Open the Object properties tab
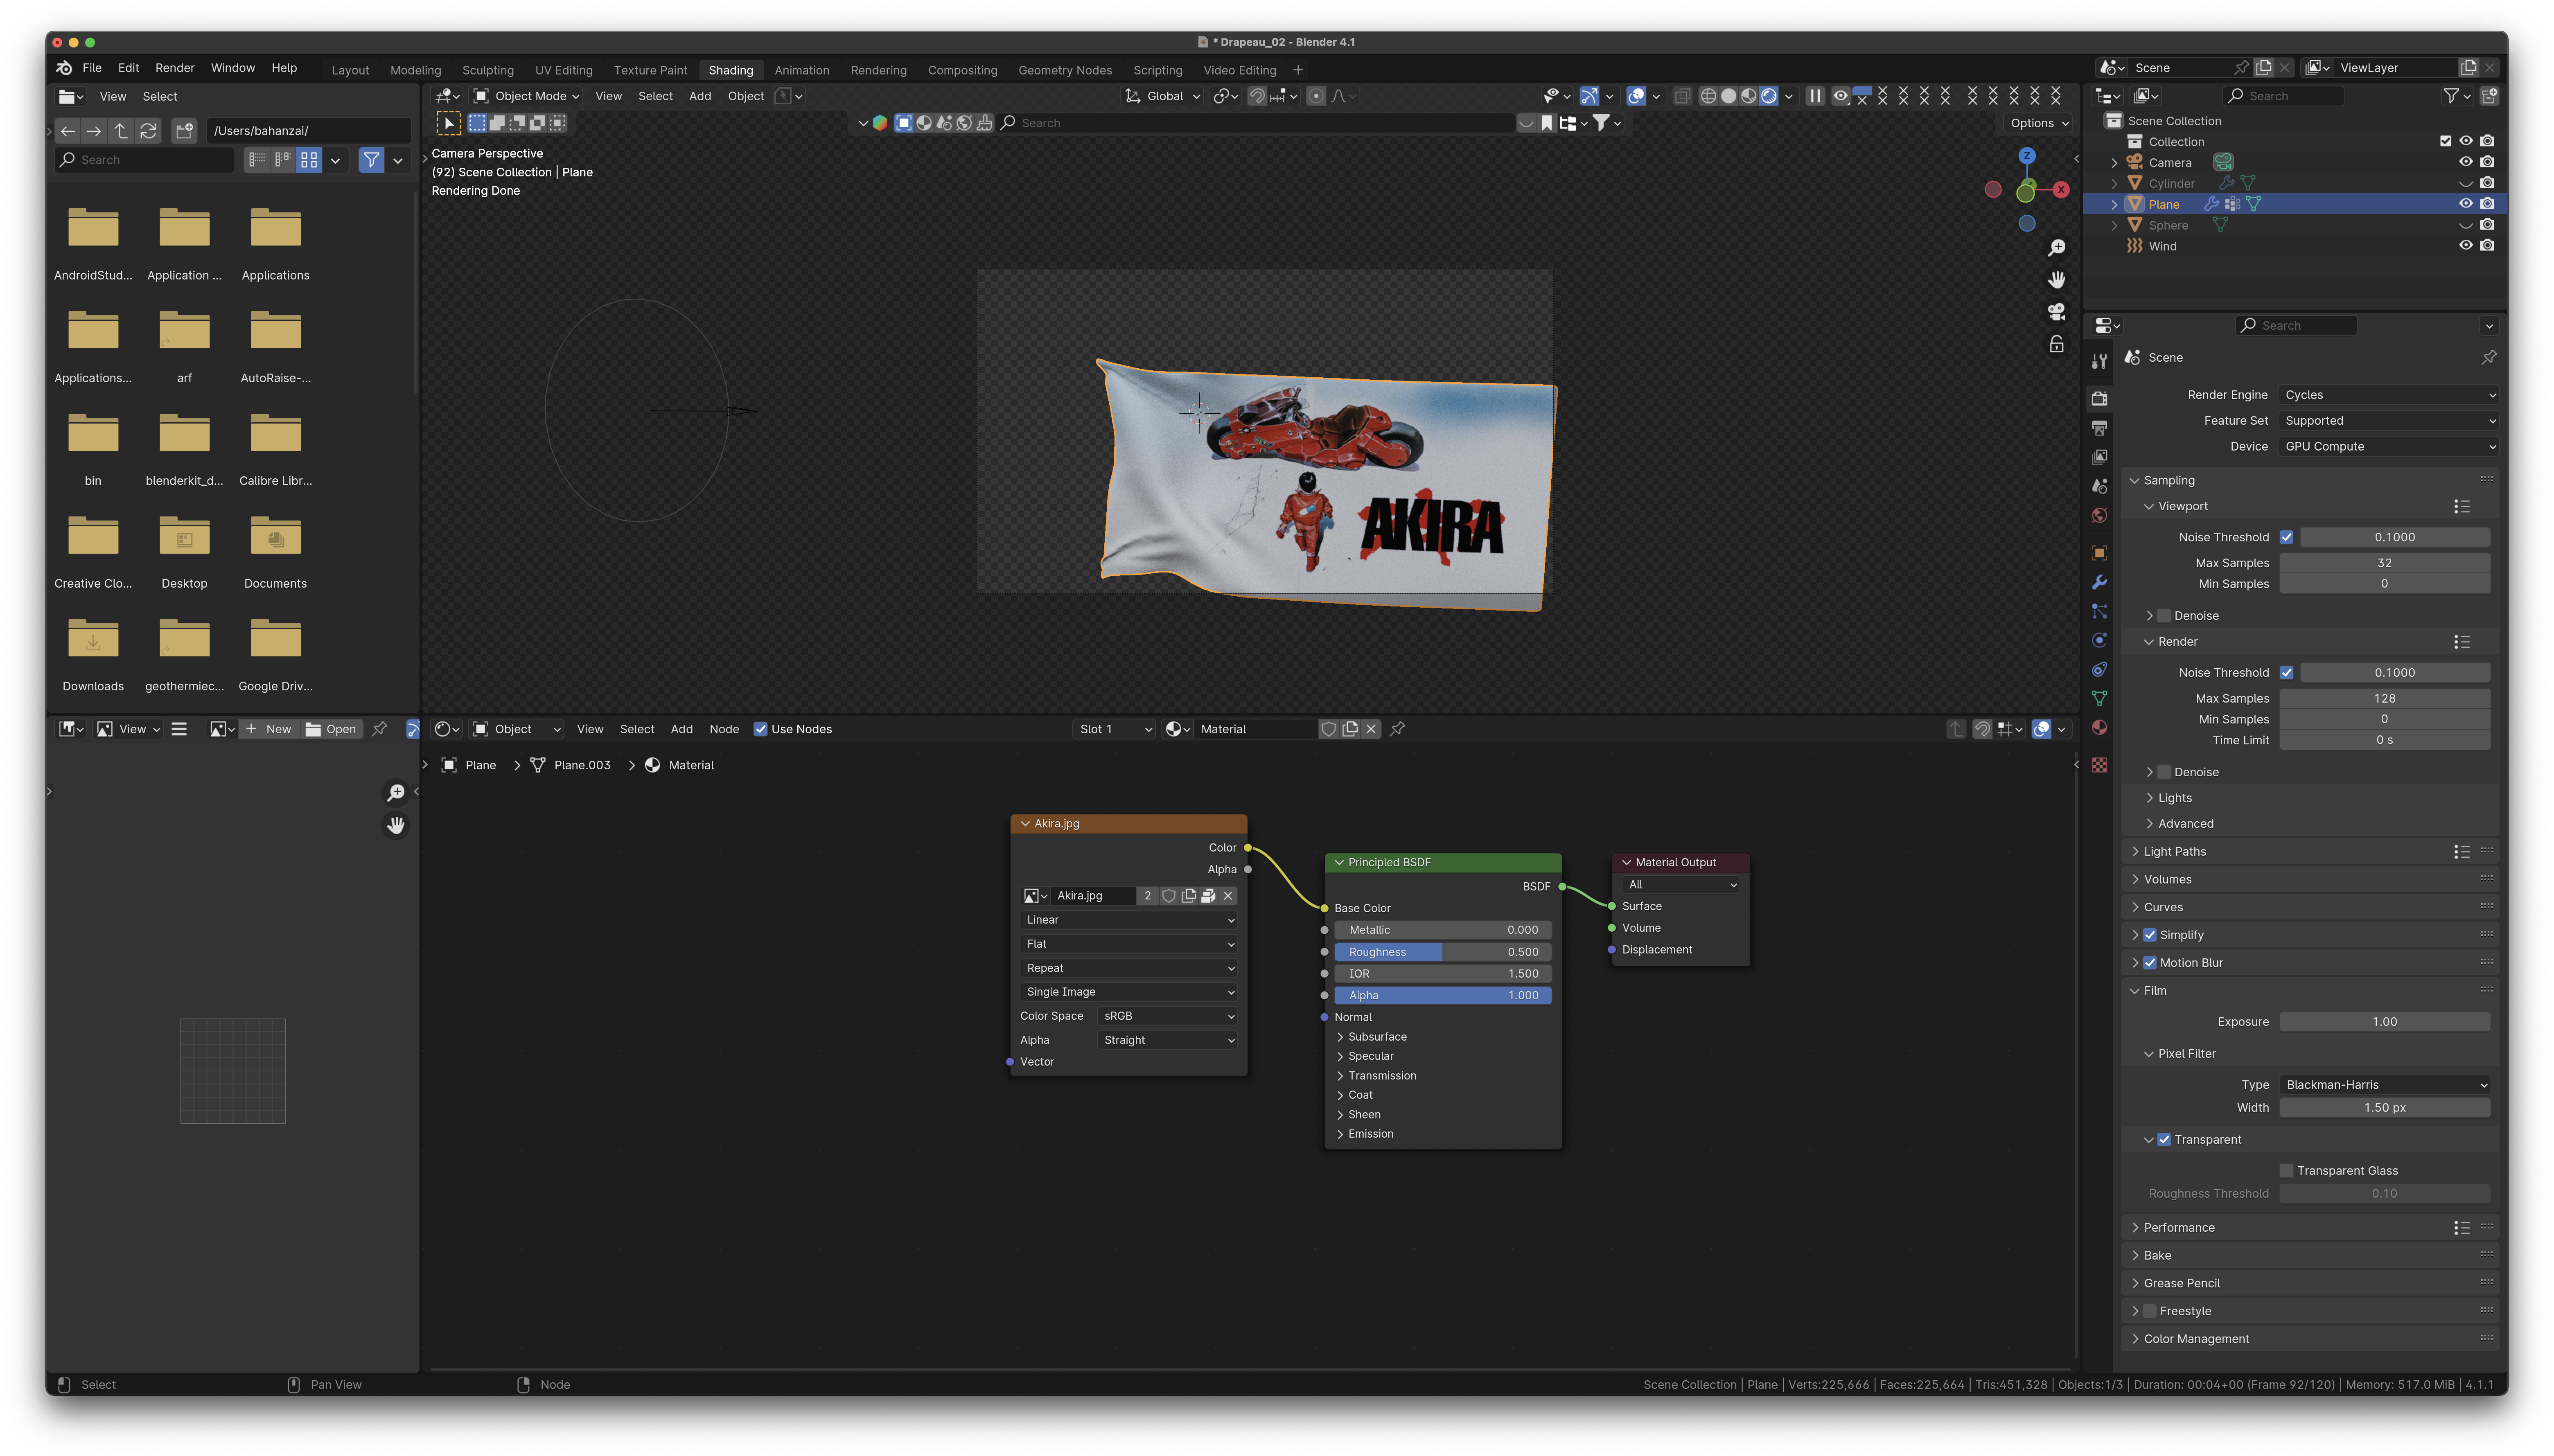This screenshot has width=2554, height=1456. pos(2099,553)
